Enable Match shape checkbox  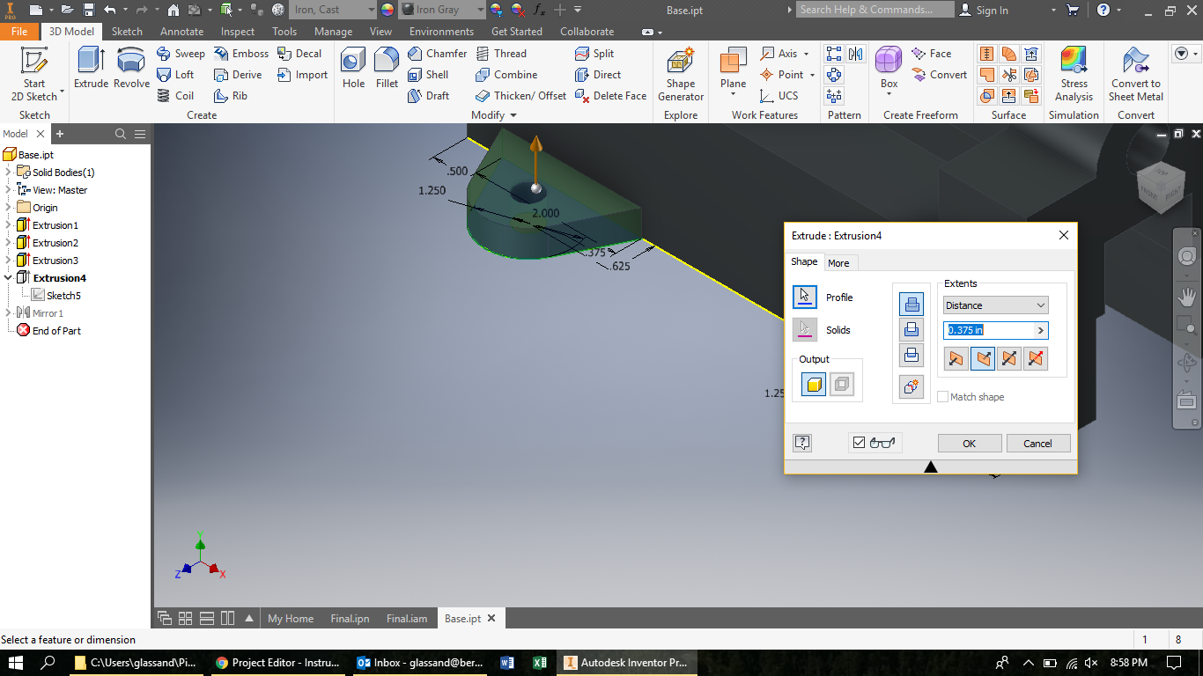tap(943, 397)
